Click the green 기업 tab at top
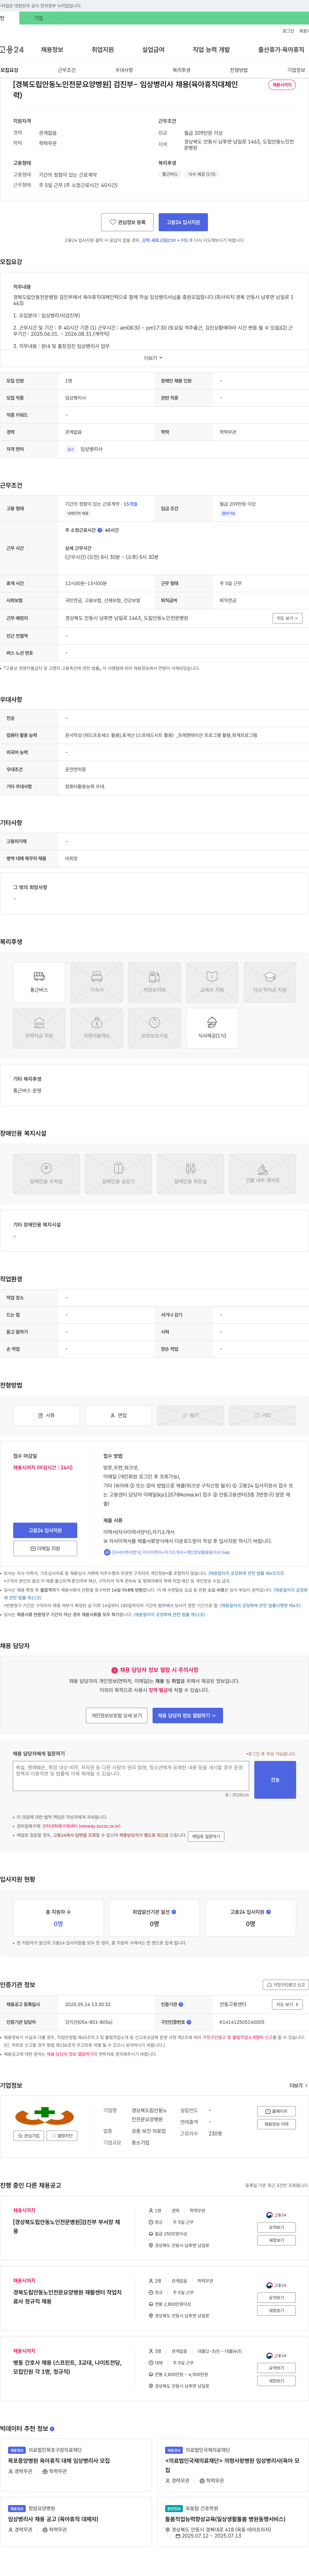309x2576 pixels. [x=39, y=18]
